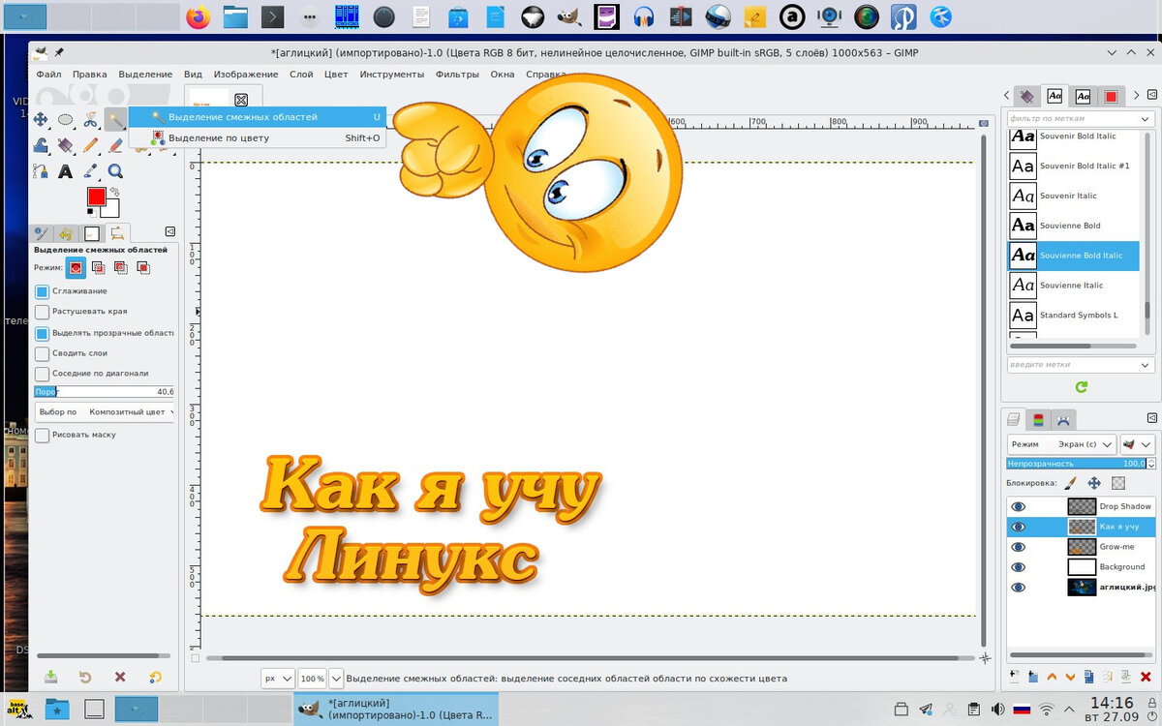
Task: Open Layers dock configuration menu
Action: [1151, 419]
